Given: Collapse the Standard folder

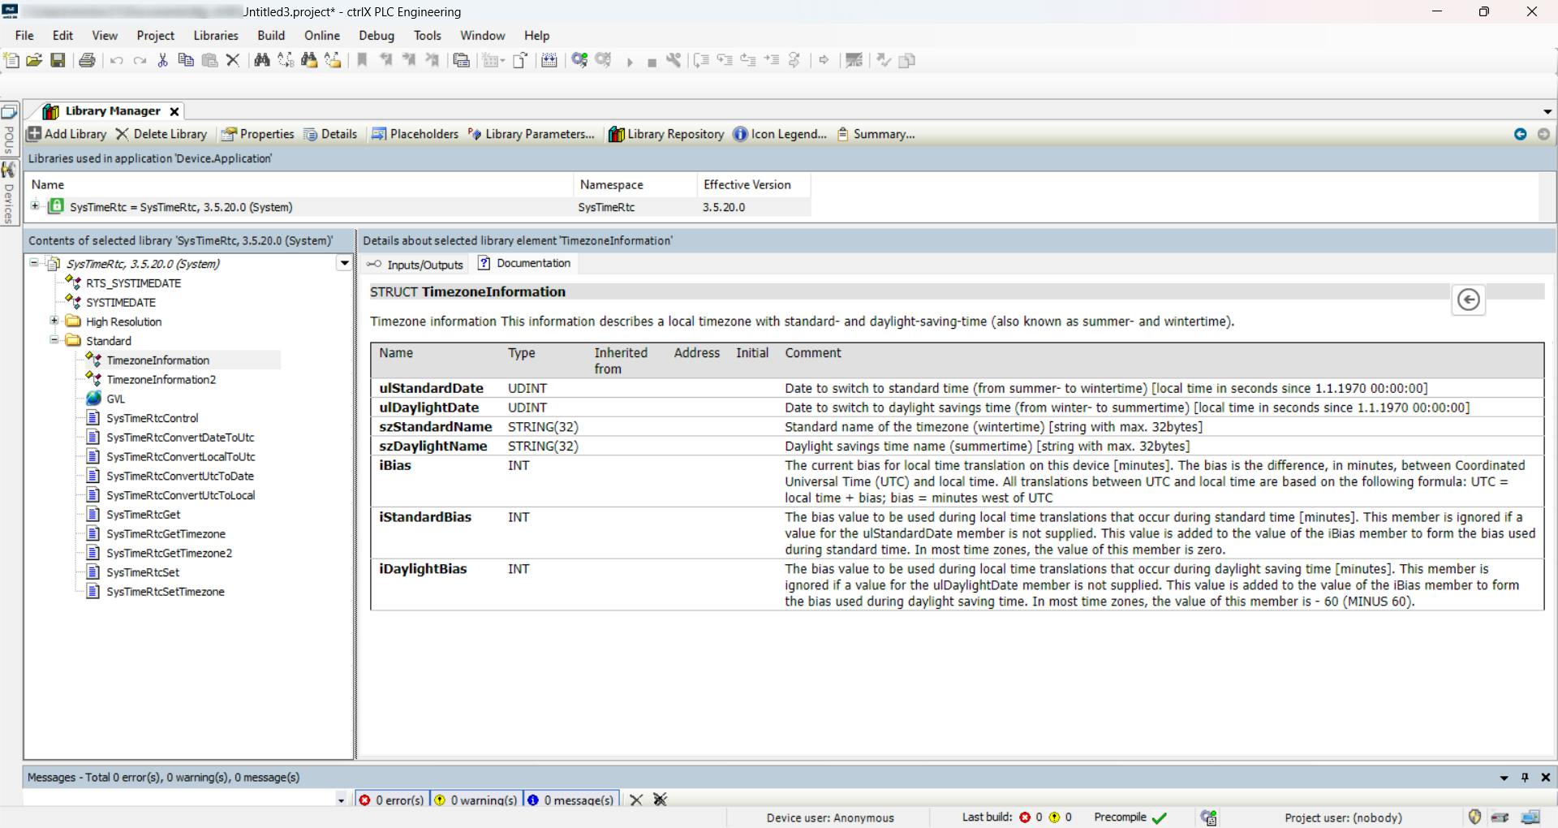Looking at the screenshot, I should coord(54,341).
